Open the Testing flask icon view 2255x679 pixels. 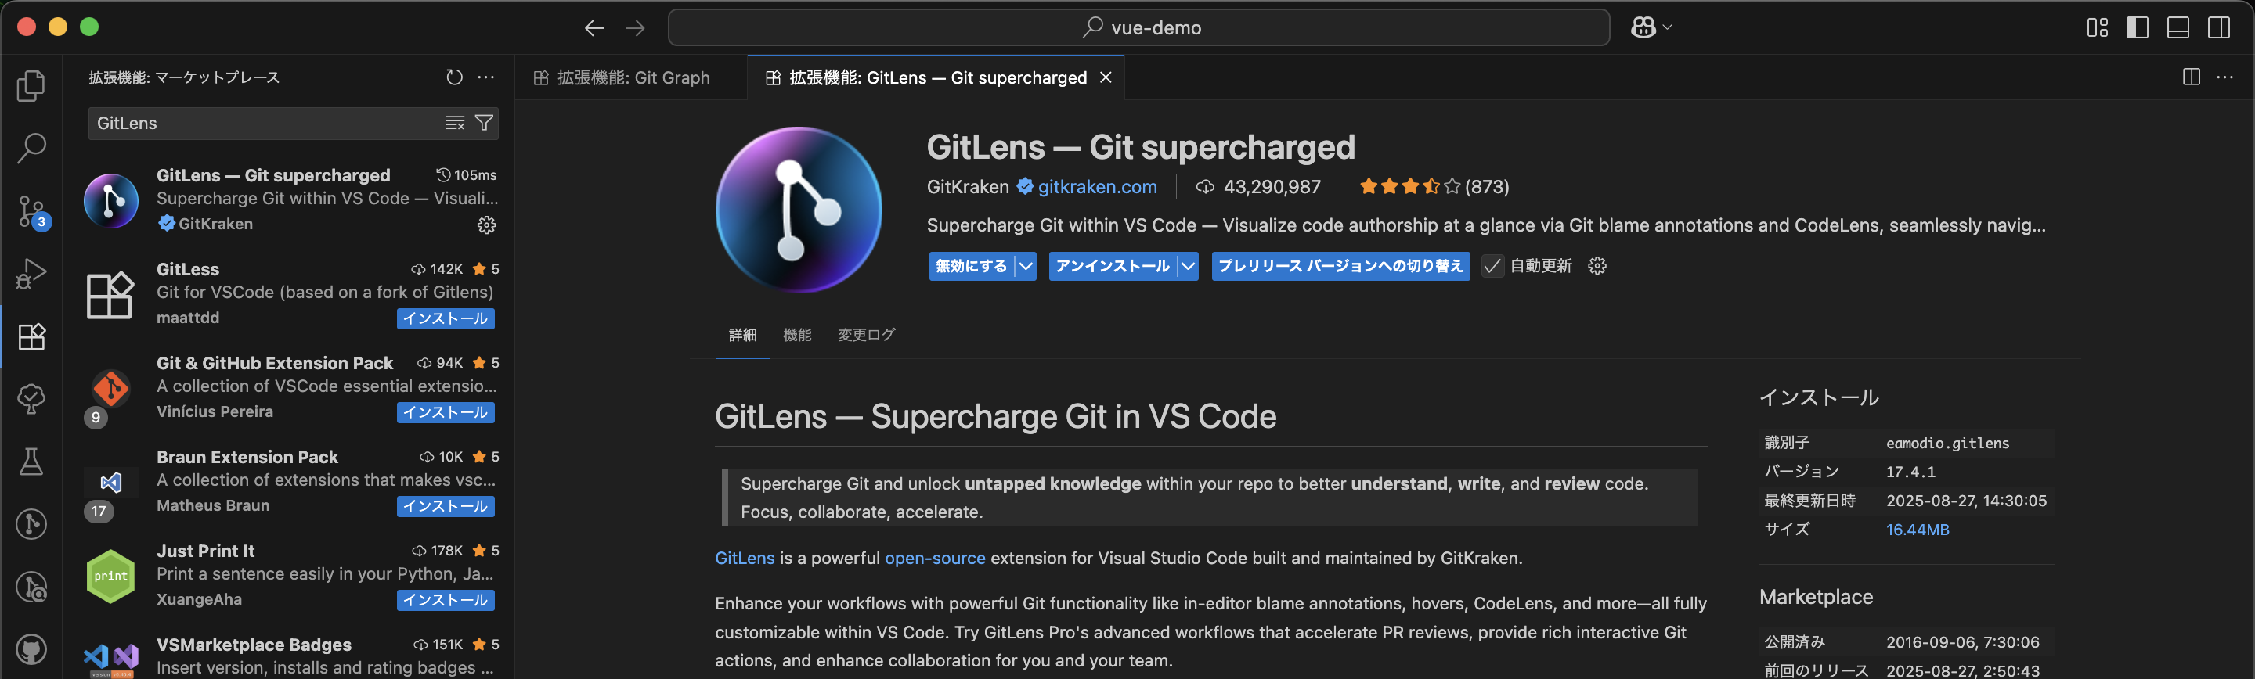31,461
